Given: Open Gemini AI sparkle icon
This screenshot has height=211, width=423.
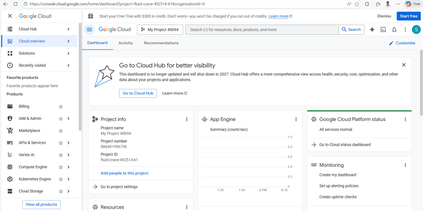Looking at the screenshot, I should (372, 30).
